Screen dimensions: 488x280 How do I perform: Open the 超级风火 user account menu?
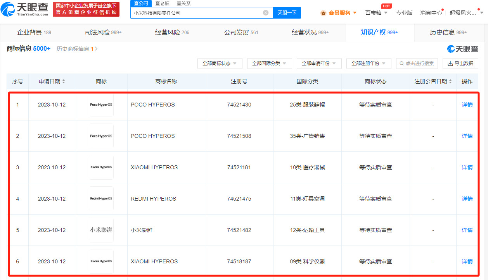[x=467, y=13]
